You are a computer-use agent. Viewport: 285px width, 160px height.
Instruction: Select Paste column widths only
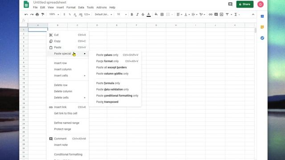115,74
